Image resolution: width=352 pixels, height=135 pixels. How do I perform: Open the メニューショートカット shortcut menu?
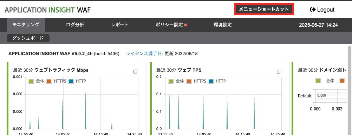[x=264, y=9]
